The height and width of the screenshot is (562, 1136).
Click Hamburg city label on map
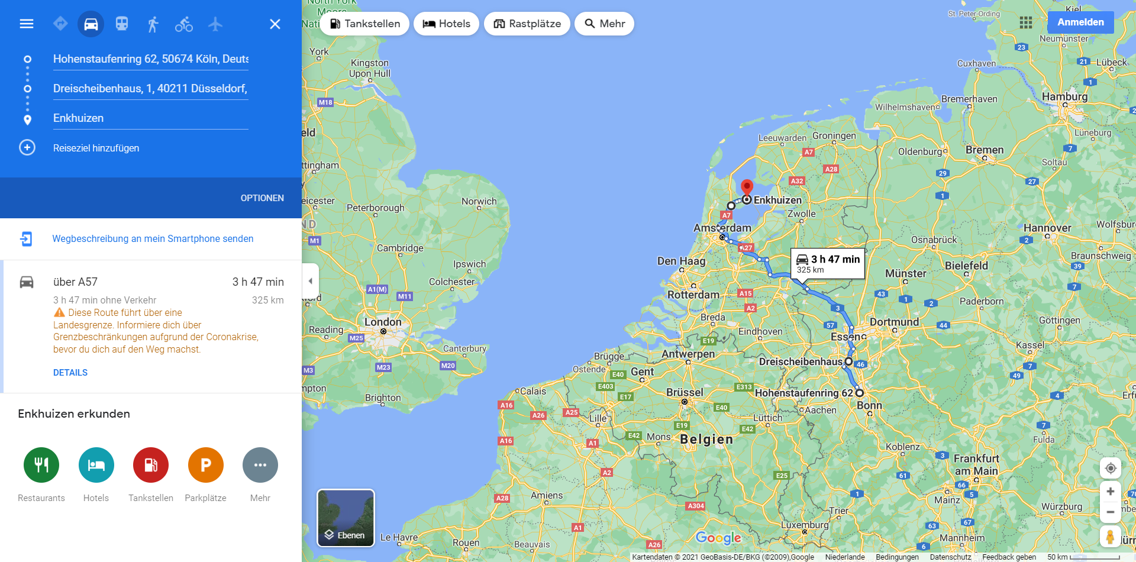pyautogui.click(x=1064, y=96)
